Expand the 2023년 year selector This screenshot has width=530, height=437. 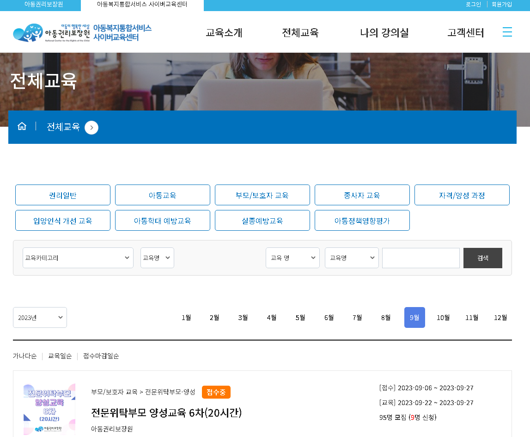40,317
